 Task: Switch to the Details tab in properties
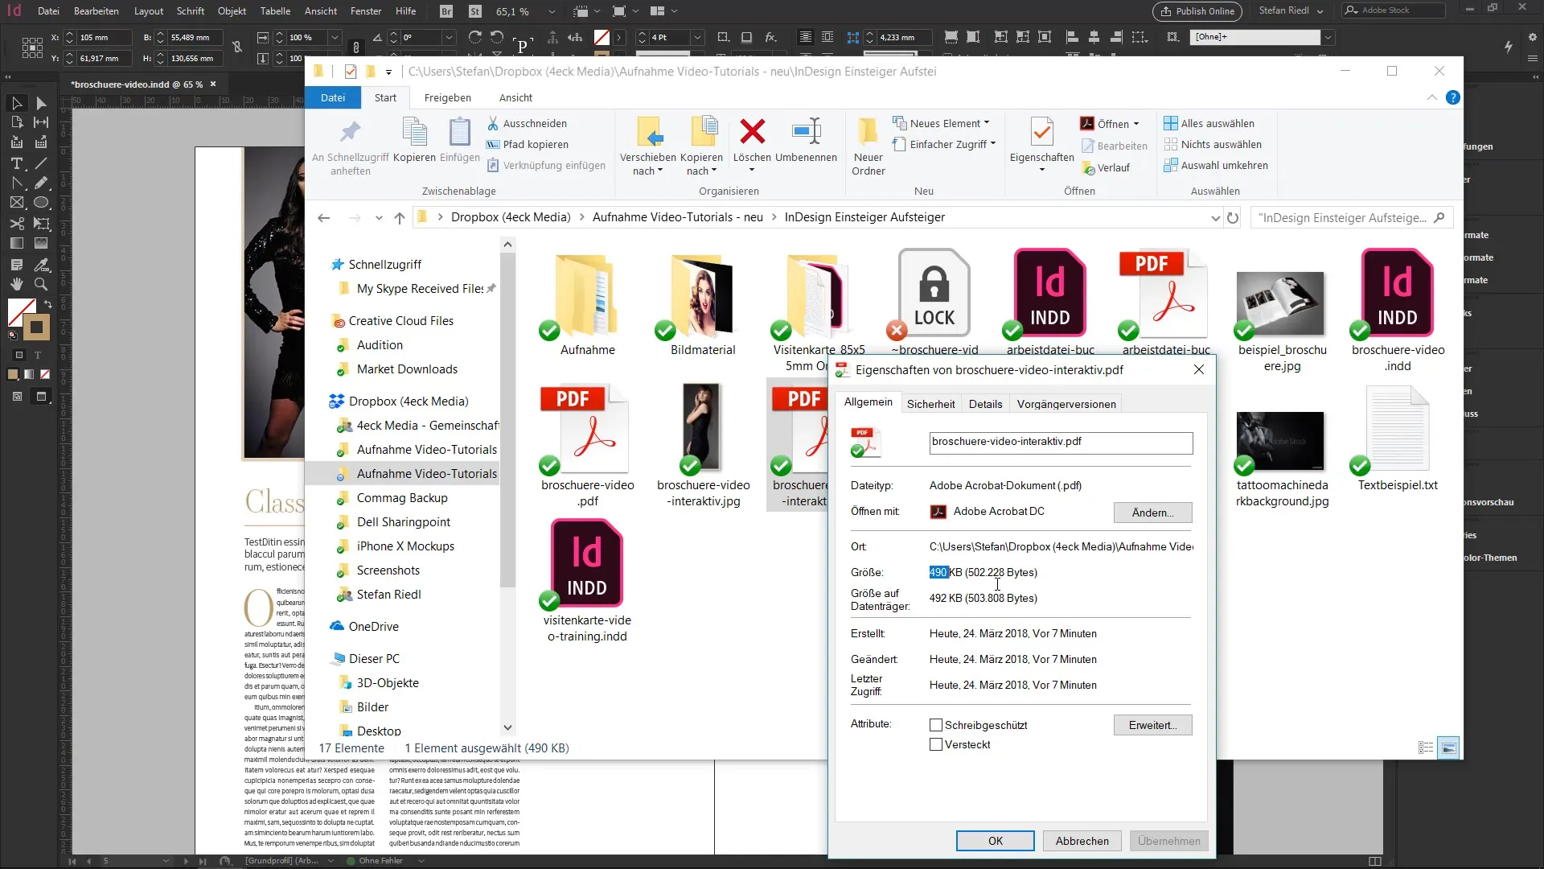985,404
